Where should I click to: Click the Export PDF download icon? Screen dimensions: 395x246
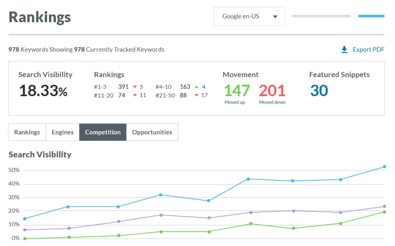click(344, 49)
